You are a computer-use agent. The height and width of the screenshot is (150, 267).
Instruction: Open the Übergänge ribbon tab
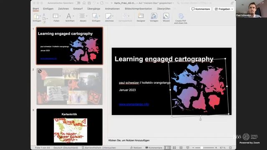(x=93, y=9)
